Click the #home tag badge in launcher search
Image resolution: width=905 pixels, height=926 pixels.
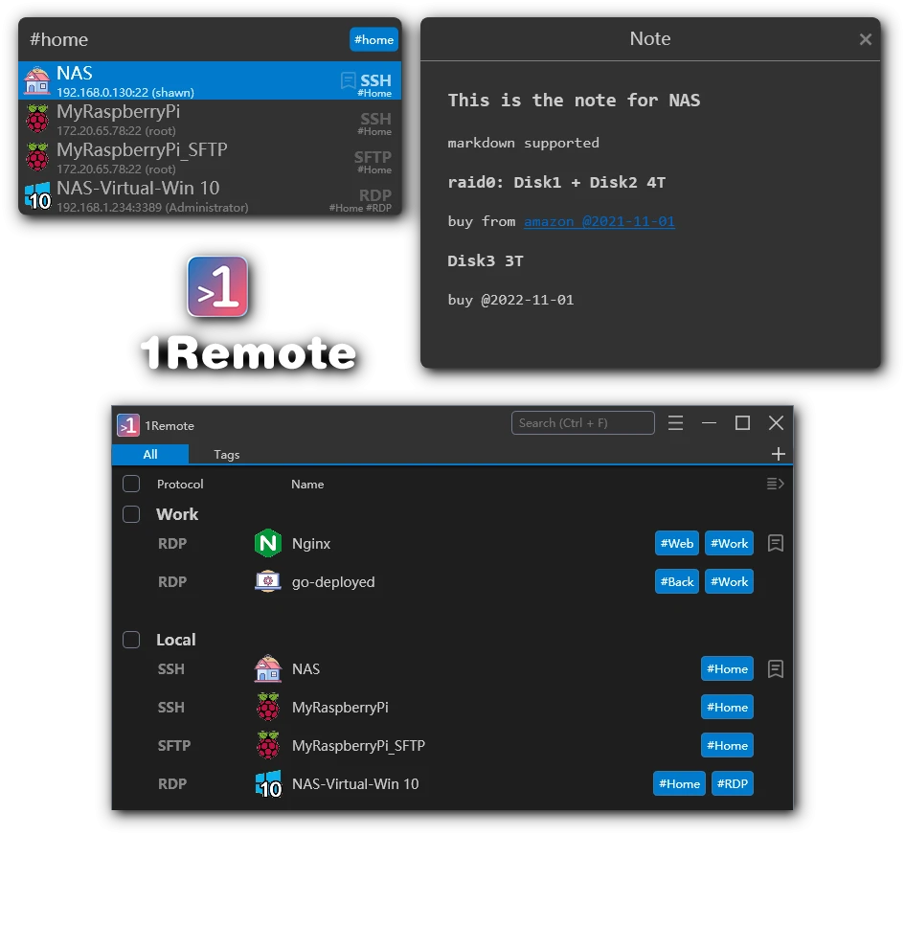tap(373, 39)
